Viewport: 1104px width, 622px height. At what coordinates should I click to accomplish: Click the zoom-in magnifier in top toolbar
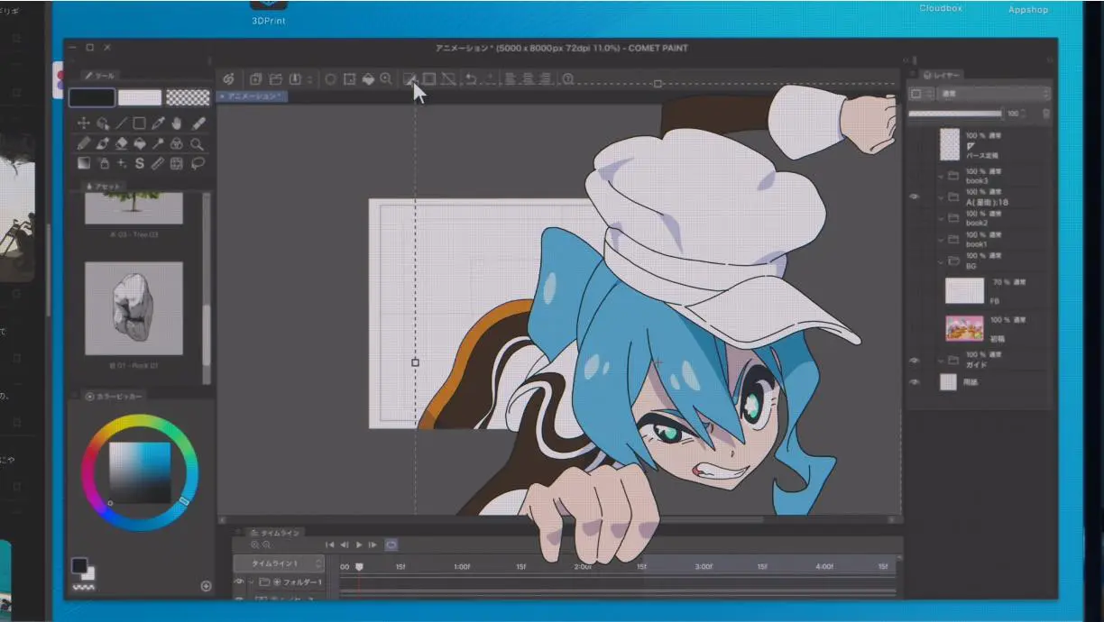click(x=386, y=79)
